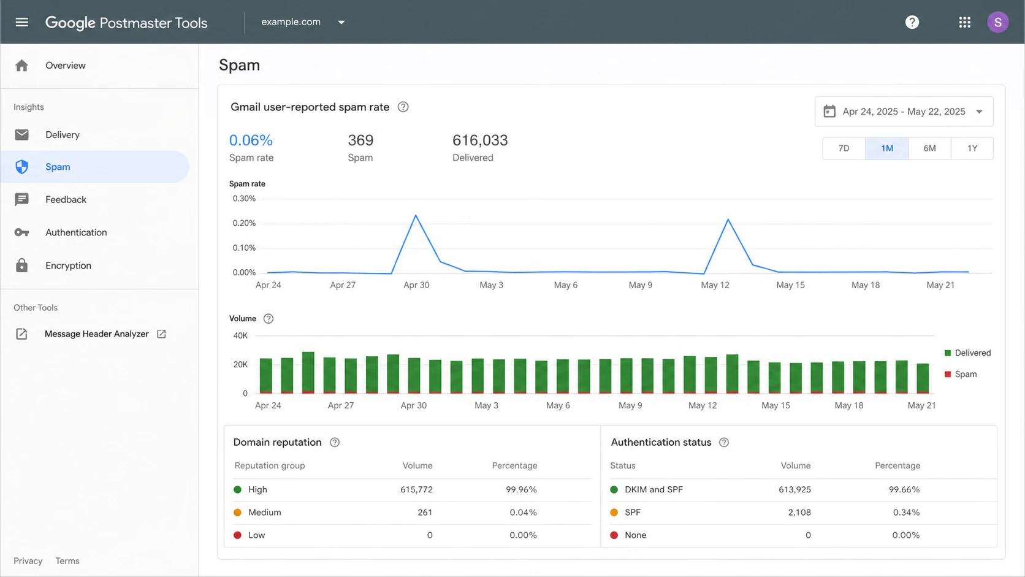Image resolution: width=1025 pixels, height=577 pixels.
Task: Show the Domain reputation help tooltip
Action: pyautogui.click(x=335, y=443)
